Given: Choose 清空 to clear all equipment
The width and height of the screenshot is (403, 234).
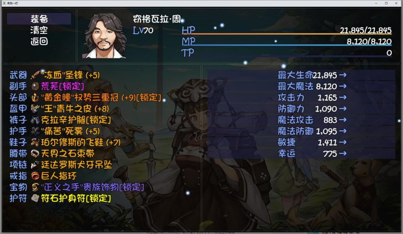Looking at the screenshot, I should pyautogui.click(x=39, y=30).
